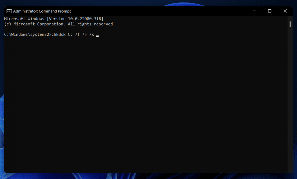Click the empty console area to focus the window
The width and height of the screenshot is (297, 179).
(139, 97)
